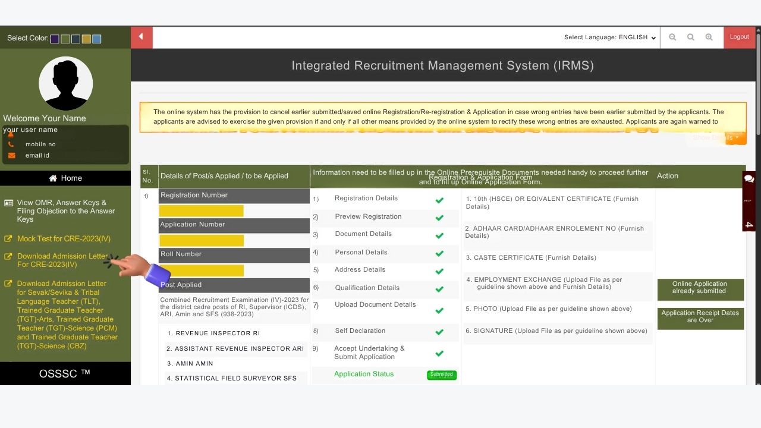Click REVENUE INSPECTOR RI post entry

[213, 333]
